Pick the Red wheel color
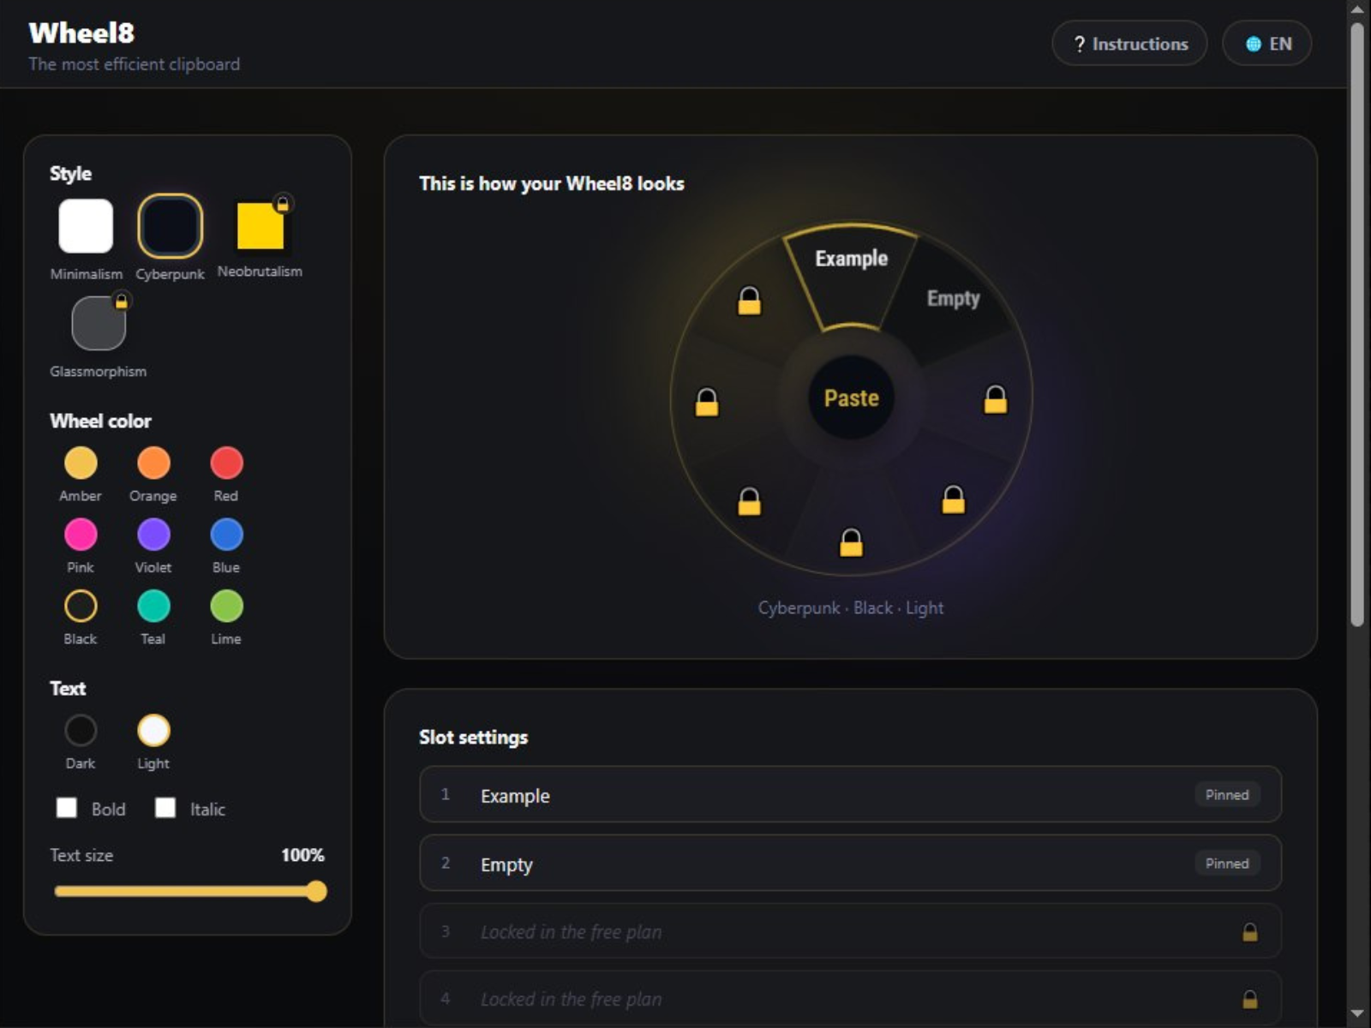Image resolution: width=1371 pixels, height=1028 pixels. [226, 463]
